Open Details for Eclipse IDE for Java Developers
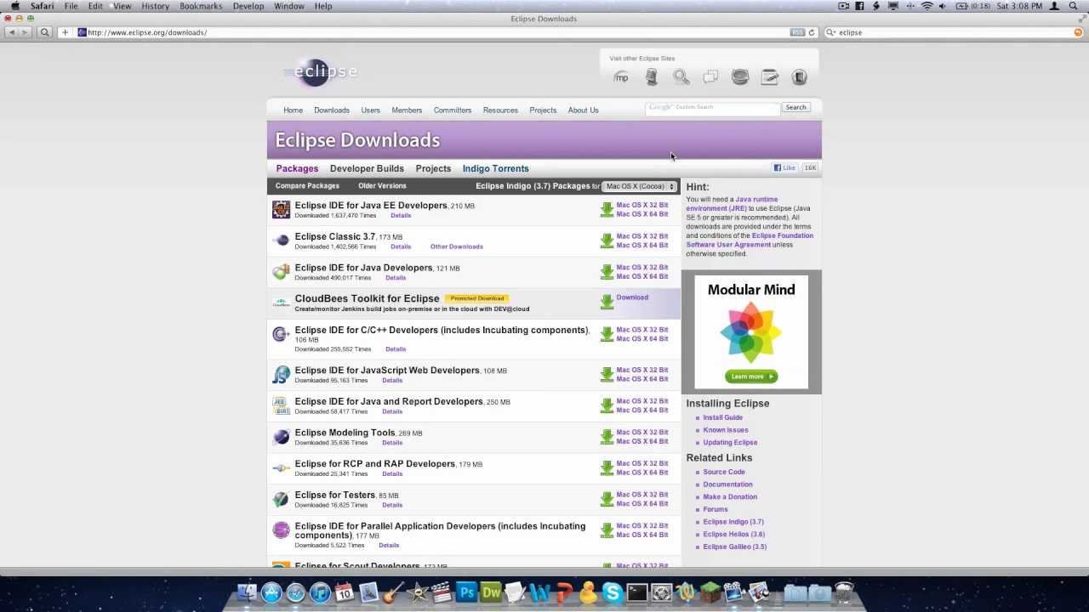Image resolution: width=1089 pixels, height=612 pixels. coord(396,278)
